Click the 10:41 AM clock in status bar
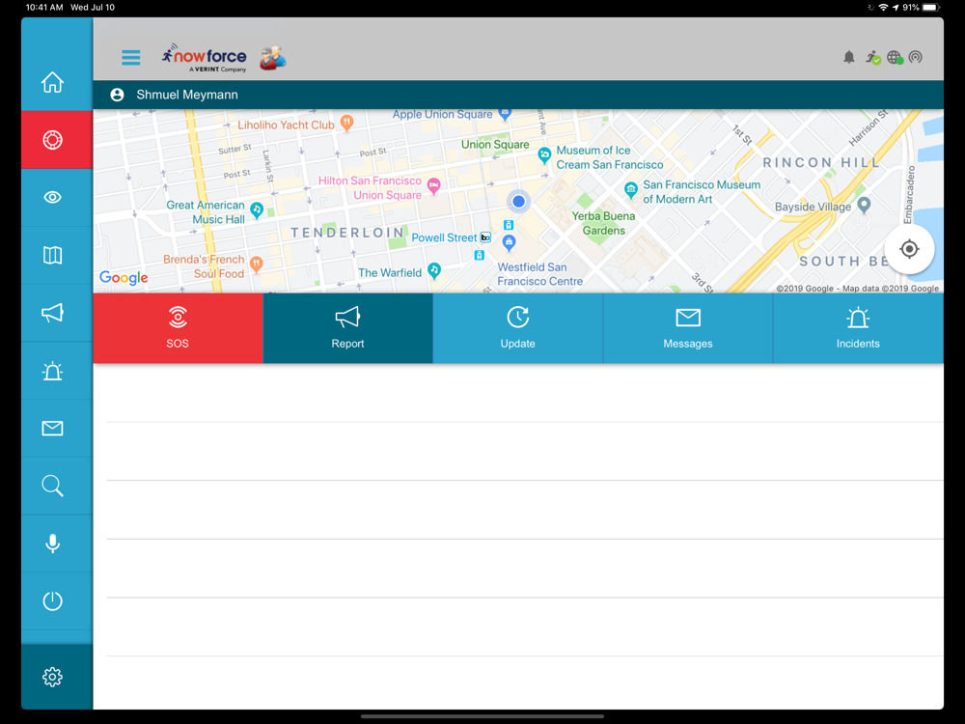The image size is (965, 724). [x=44, y=8]
